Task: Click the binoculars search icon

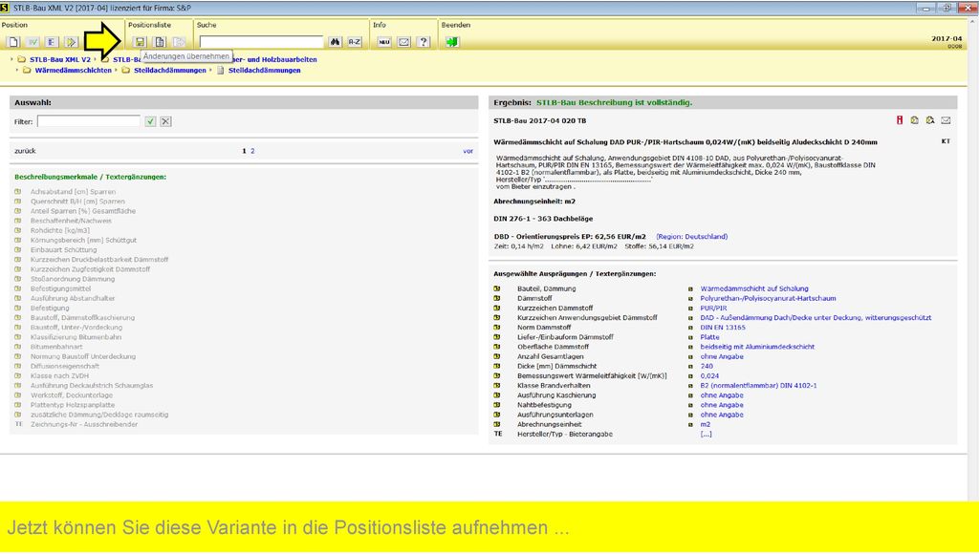Action: point(336,42)
